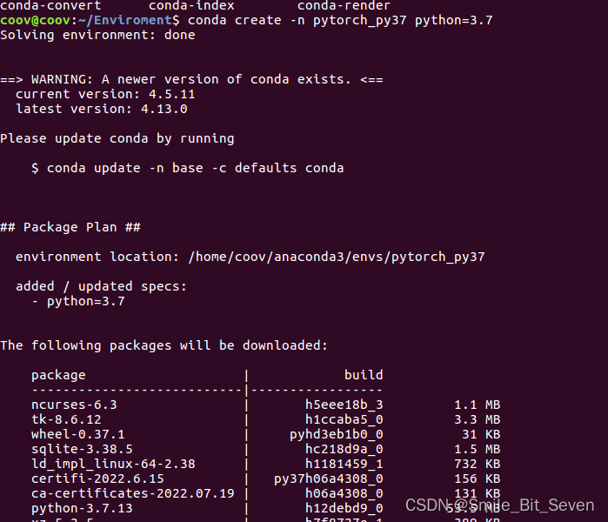Click the package name 'certifi-2022.6.15'
Viewport: 608px width, 522px height.
[x=97, y=478]
